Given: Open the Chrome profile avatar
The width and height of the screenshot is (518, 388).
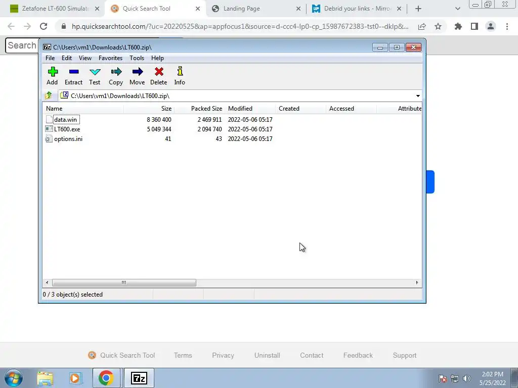Looking at the screenshot, I should pyautogui.click(x=491, y=26).
